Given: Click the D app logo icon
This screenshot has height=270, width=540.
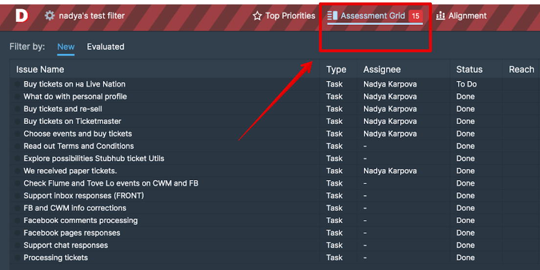Looking at the screenshot, I should point(22,16).
